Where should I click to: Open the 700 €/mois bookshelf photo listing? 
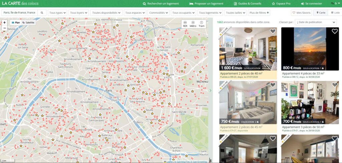[x=310, y=103]
